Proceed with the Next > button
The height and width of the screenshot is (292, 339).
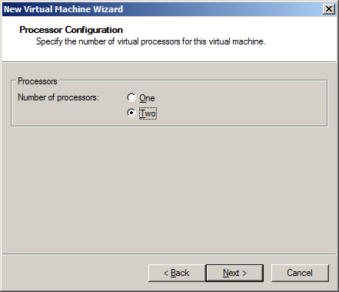[x=234, y=273]
